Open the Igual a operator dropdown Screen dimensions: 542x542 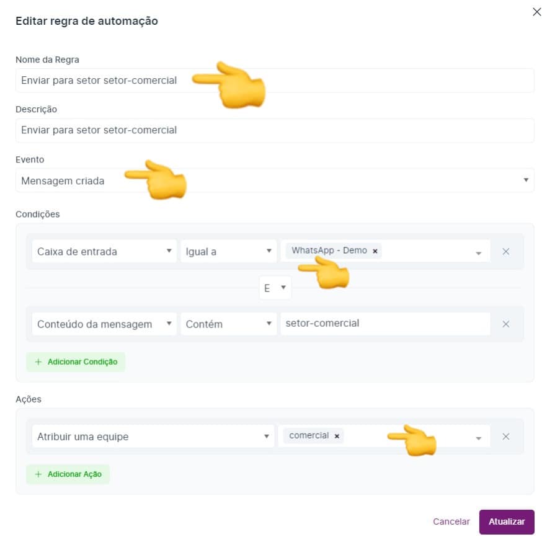pyautogui.click(x=228, y=251)
